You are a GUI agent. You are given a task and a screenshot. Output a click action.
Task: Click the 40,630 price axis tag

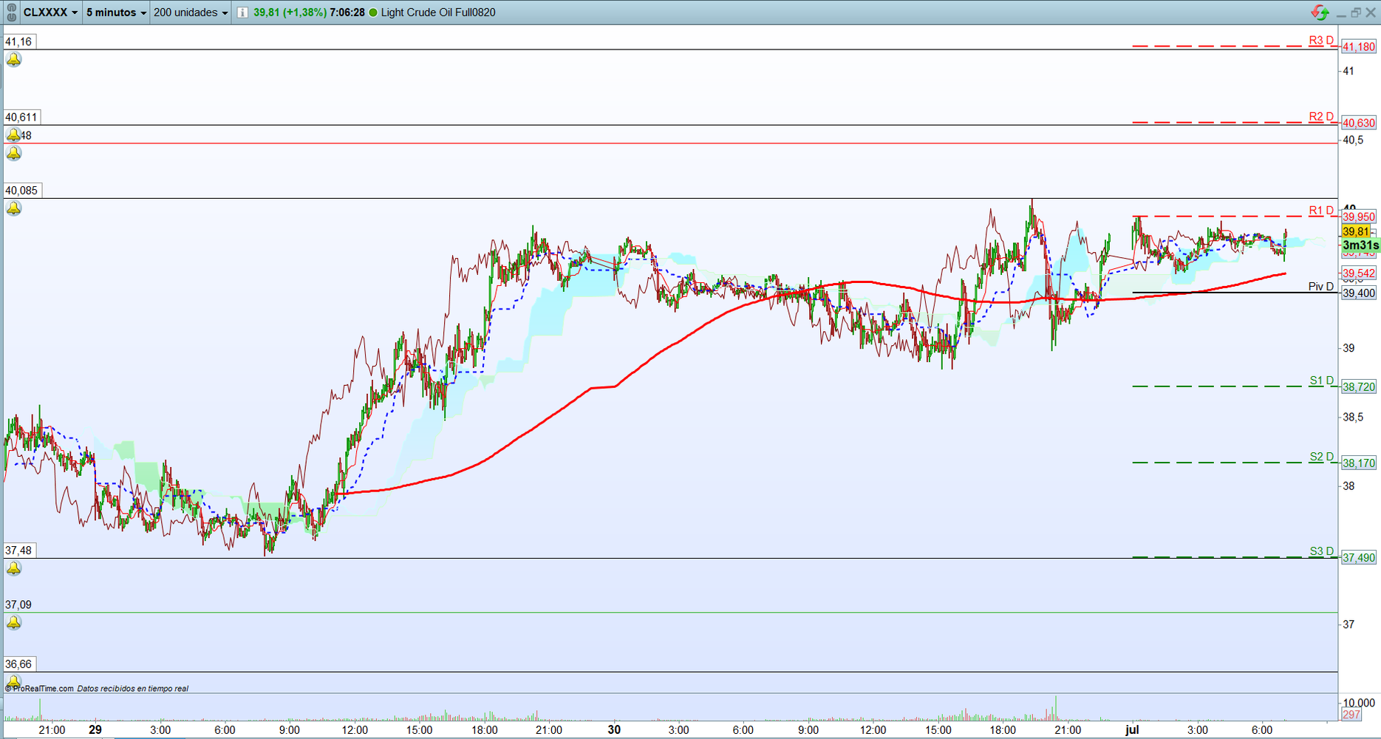(x=1359, y=123)
